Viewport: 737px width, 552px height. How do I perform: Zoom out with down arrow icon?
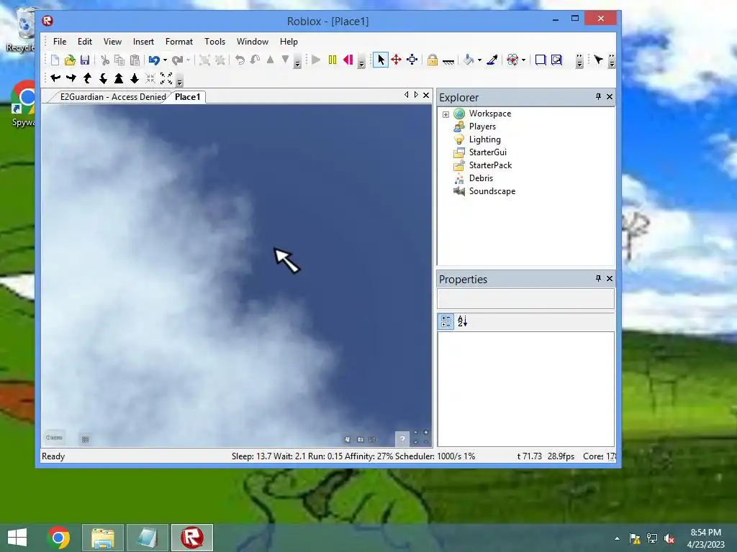[135, 78]
